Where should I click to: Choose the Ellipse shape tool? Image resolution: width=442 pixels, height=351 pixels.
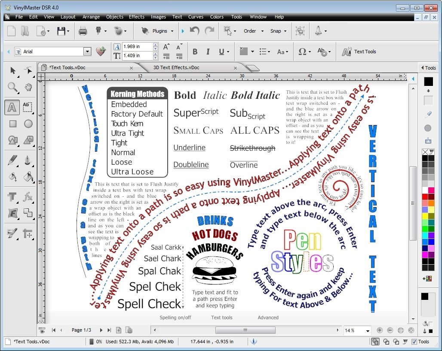click(28, 124)
